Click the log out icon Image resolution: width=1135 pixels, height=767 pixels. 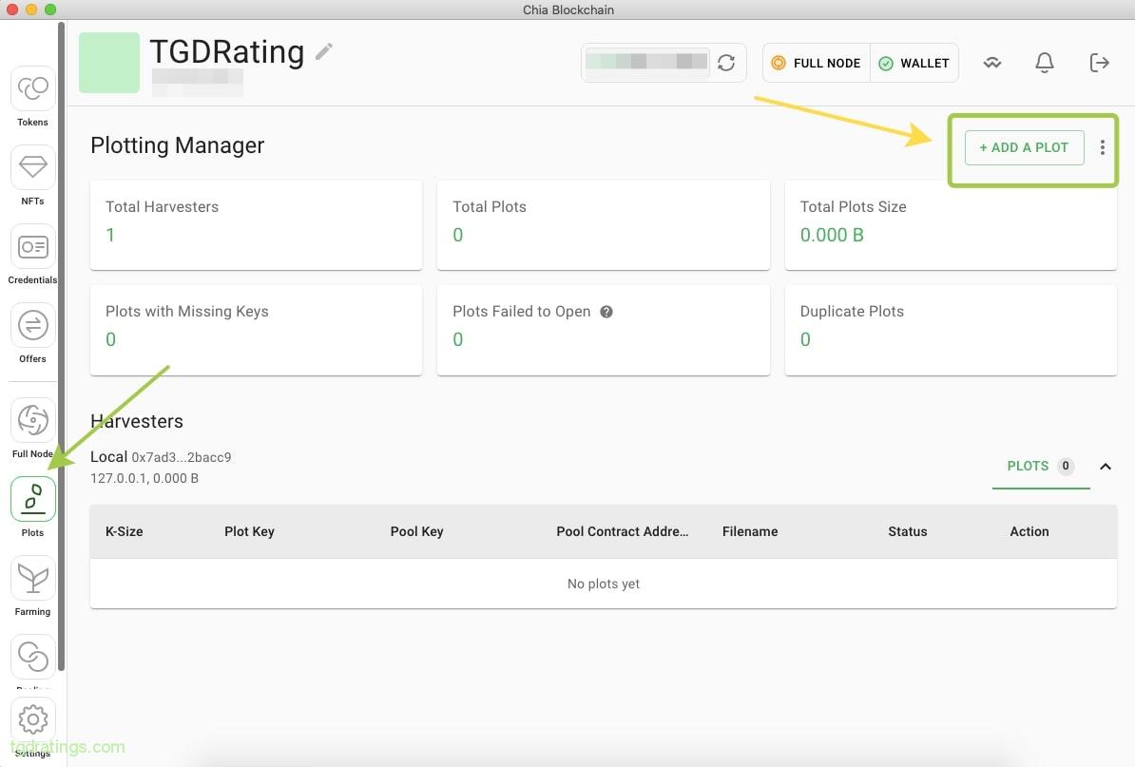click(1099, 63)
